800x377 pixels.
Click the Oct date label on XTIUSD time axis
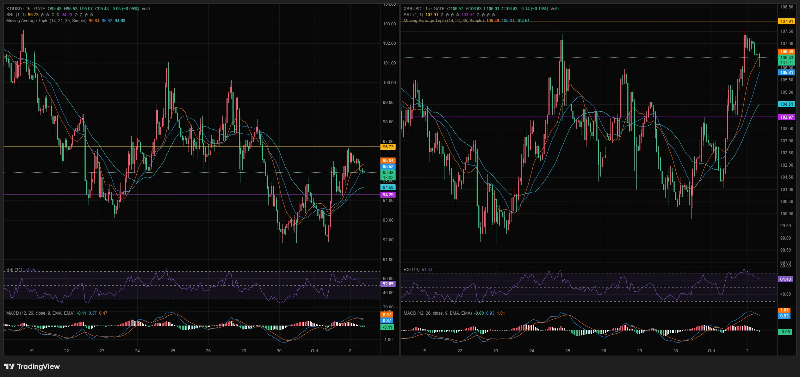315,351
